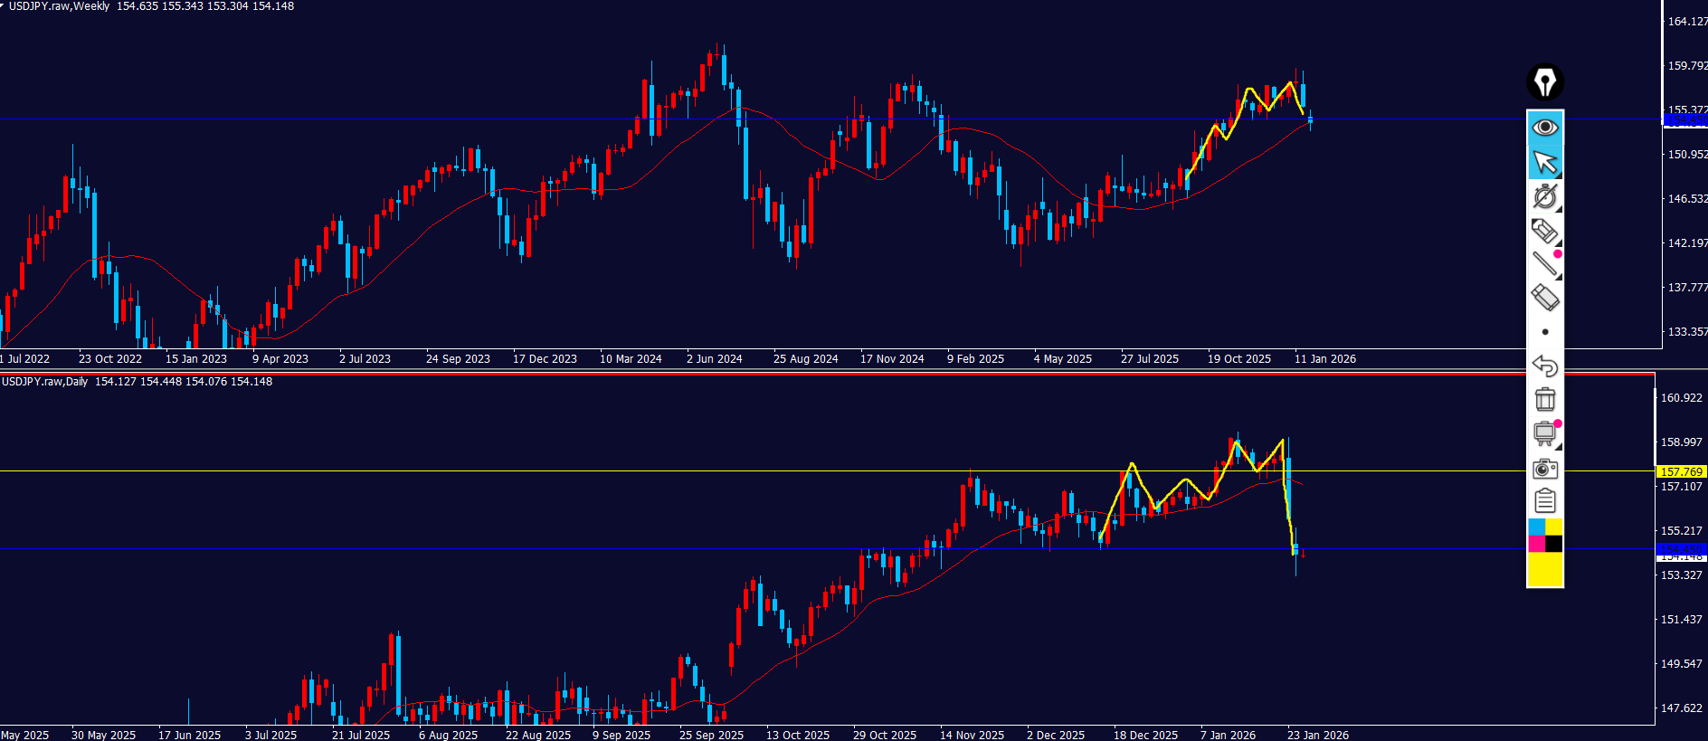
Task: Select the cursor arrow tool
Action: pyautogui.click(x=1545, y=163)
